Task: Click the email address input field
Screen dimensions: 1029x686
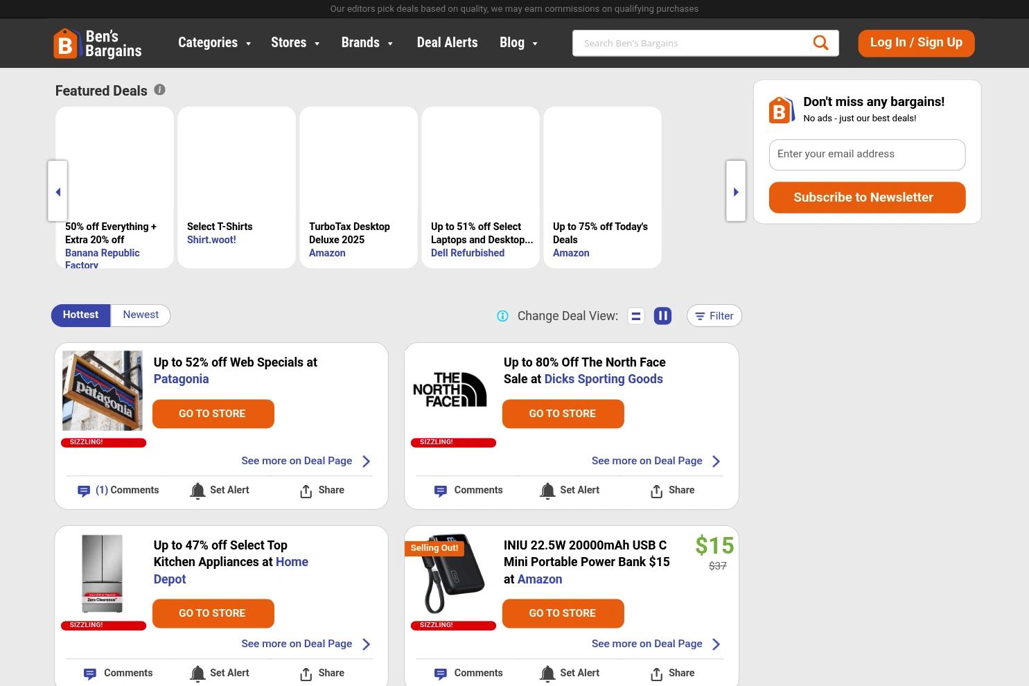Action: (x=867, y=155)
